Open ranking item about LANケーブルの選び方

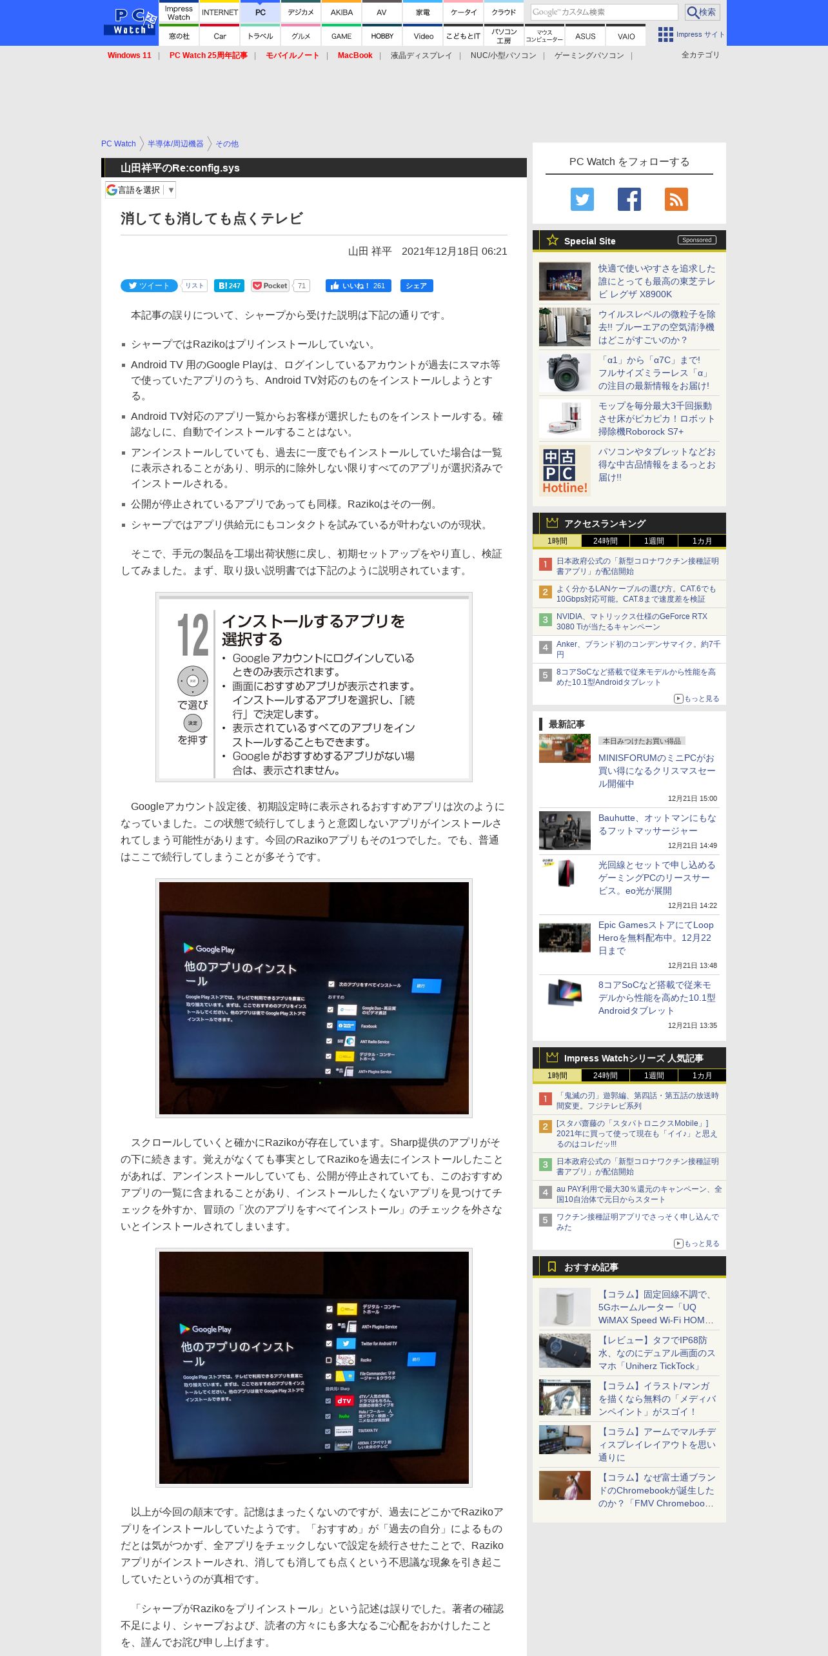pyautogui.click(x=636, y=594)
